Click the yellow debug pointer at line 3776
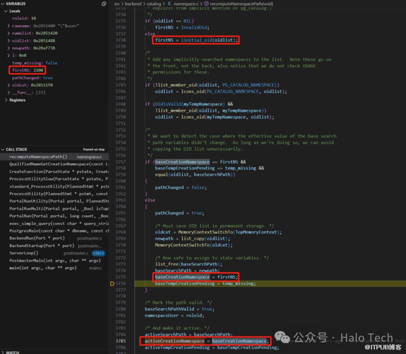 click(x=112, y=284)
